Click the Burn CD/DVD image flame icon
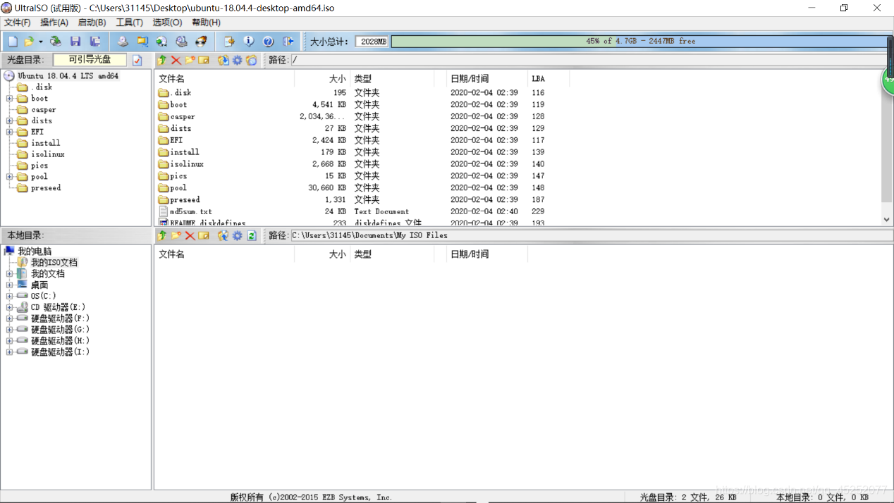The height and width of the screenshot is (503, 894). tap(201, 42)
